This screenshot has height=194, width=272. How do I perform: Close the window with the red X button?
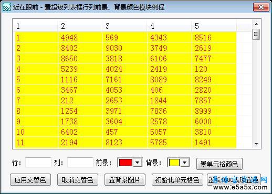[261, 7]
